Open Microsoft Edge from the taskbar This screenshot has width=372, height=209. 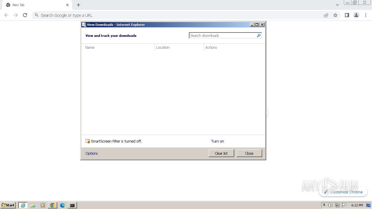(x=62, y=205)
